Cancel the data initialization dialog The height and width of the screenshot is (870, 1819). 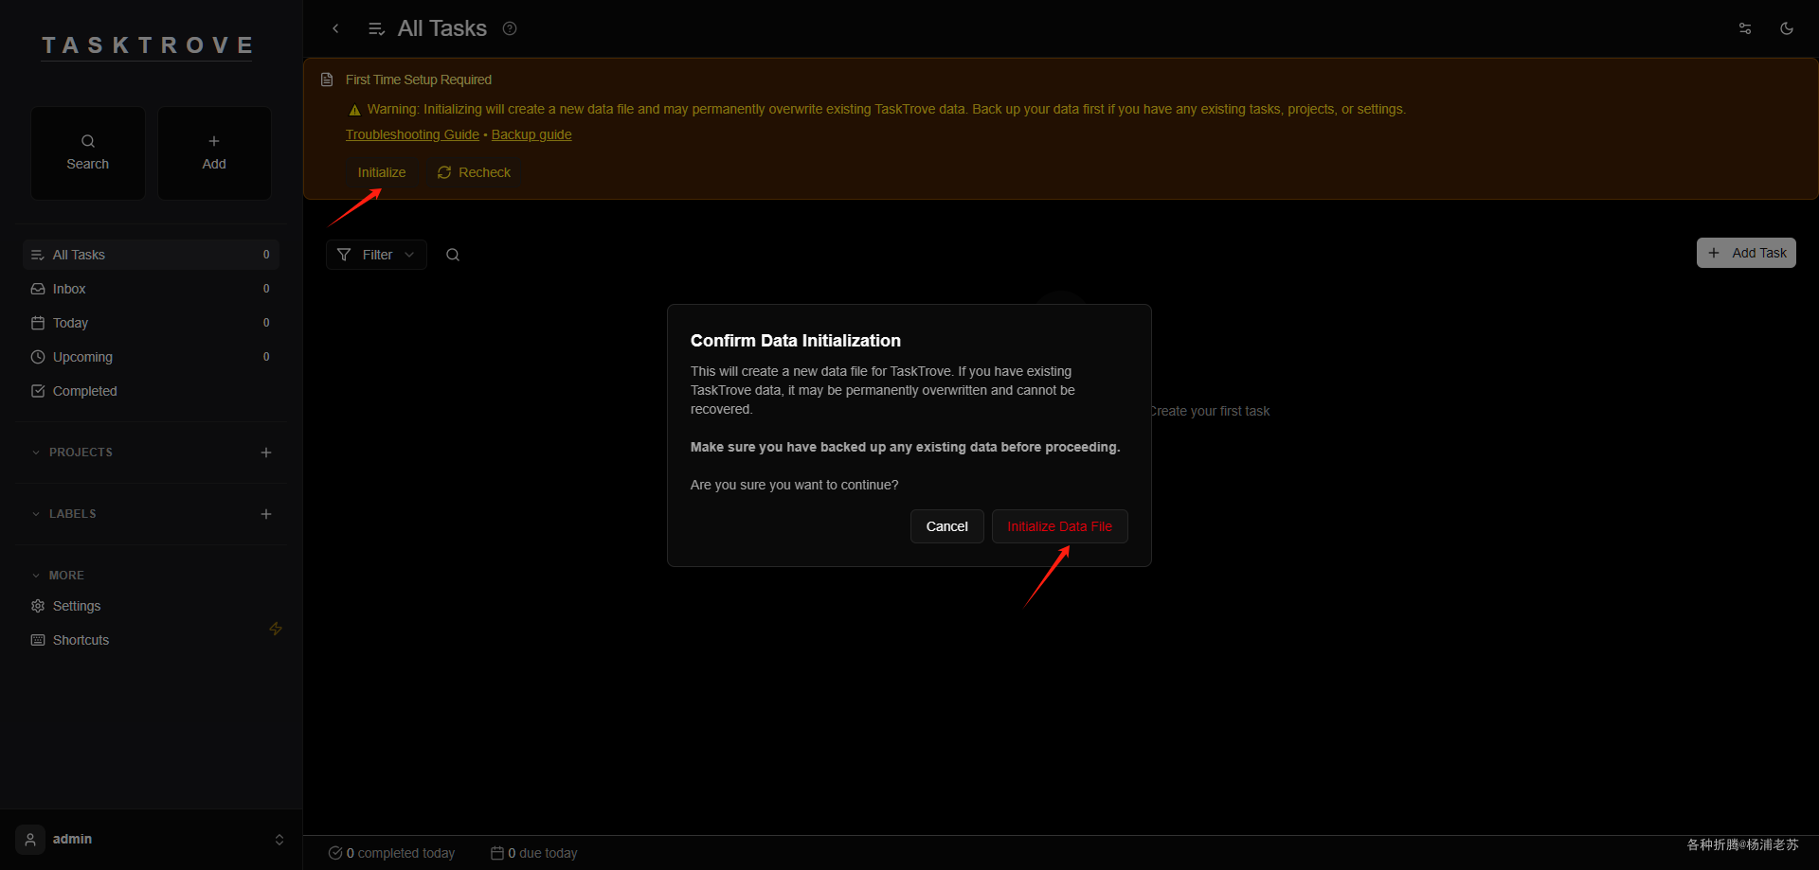(947, 526)
